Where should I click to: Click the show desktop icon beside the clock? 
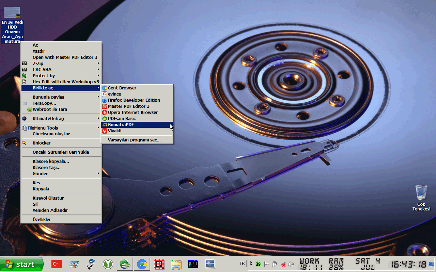tap(432, 264)
